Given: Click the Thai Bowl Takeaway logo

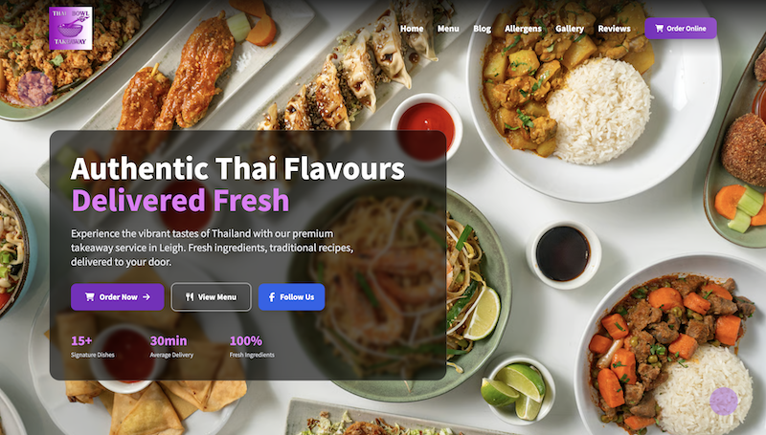Looking at the screenshot, I should [71, 29].
